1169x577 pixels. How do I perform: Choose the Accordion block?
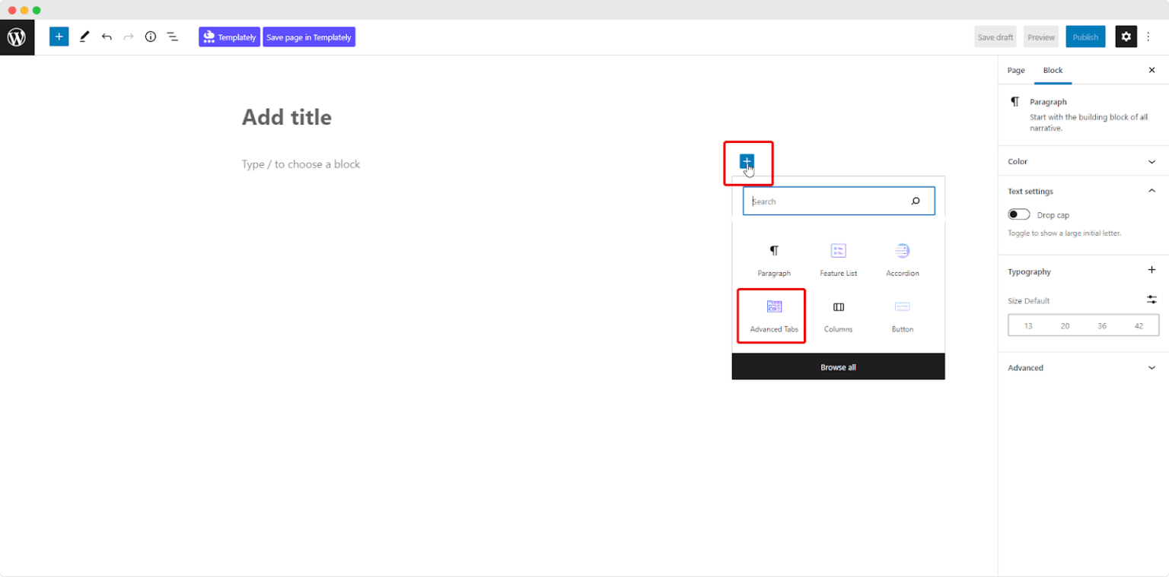(x=902, y=258)
